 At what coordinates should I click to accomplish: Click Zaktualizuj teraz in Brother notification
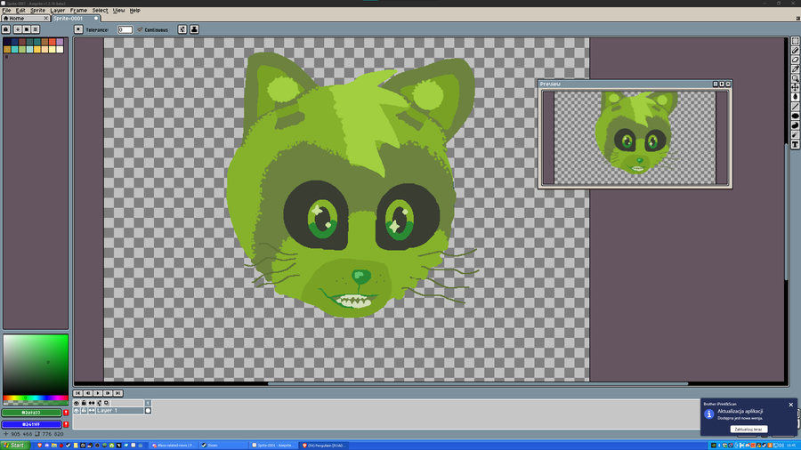click(x=748, y=429)
